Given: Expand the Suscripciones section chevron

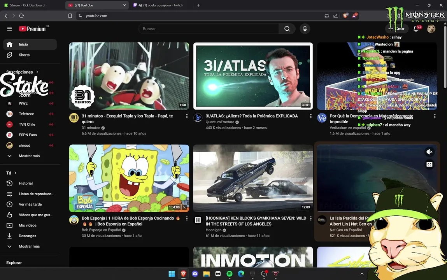Looking at the screenshot, I should pos(37,72).
